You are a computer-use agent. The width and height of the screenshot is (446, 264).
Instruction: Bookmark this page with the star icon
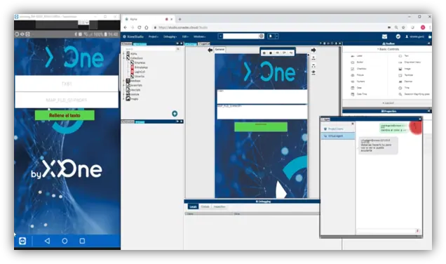coord(403,27)
